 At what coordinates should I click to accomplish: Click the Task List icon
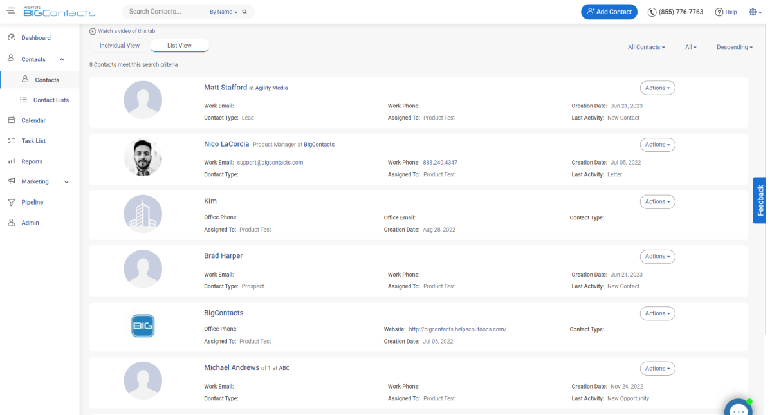click(12, 141)
